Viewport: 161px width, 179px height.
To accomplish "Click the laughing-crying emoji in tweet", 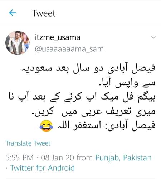I will coord(46,126).
